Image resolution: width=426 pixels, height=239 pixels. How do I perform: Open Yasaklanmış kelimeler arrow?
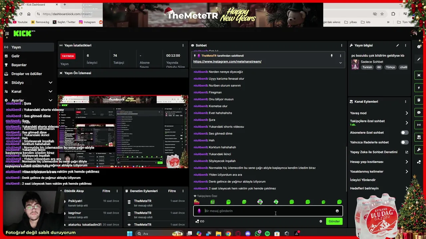(406, 172)
